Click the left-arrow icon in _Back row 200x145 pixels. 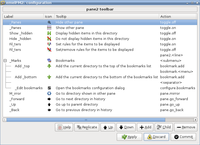pos(49,110)
